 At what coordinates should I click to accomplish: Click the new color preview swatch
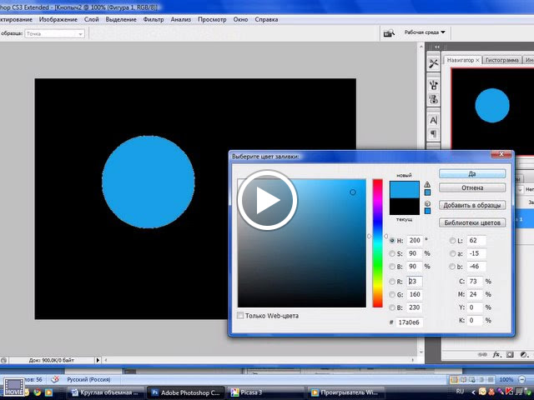point(404,189)
